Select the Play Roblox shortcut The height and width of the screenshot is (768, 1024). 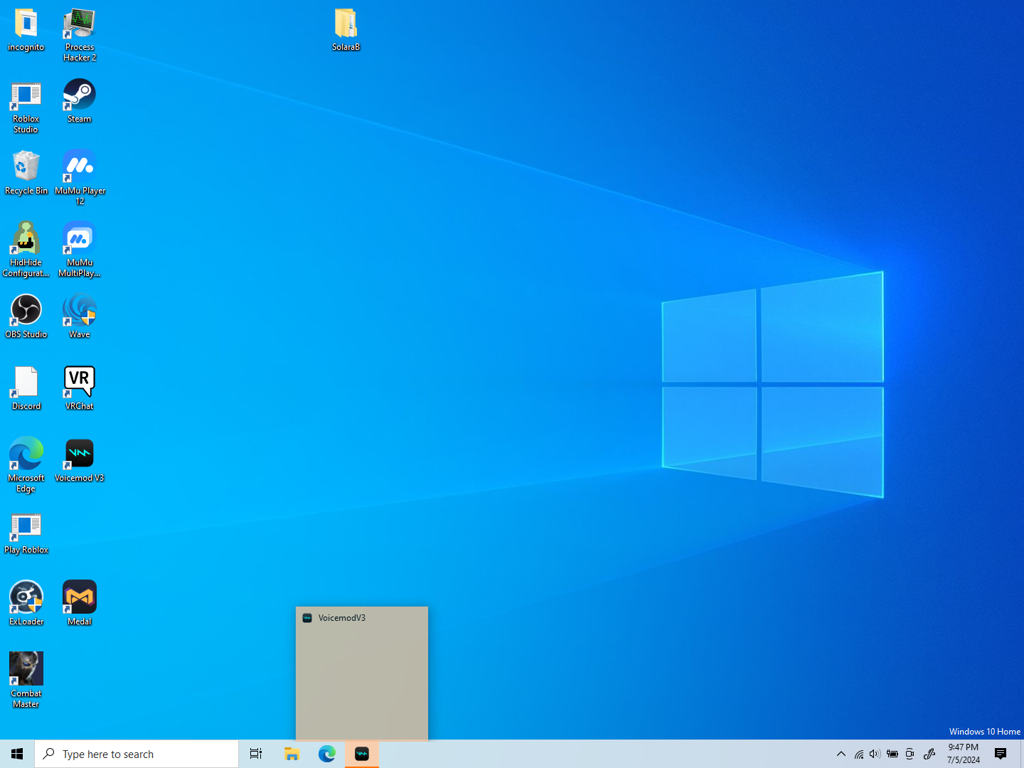point(26,532)
